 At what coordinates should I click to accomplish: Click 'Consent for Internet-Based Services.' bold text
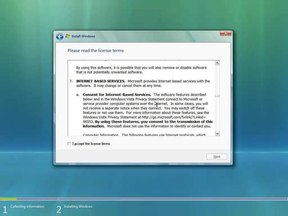[117, 94]
